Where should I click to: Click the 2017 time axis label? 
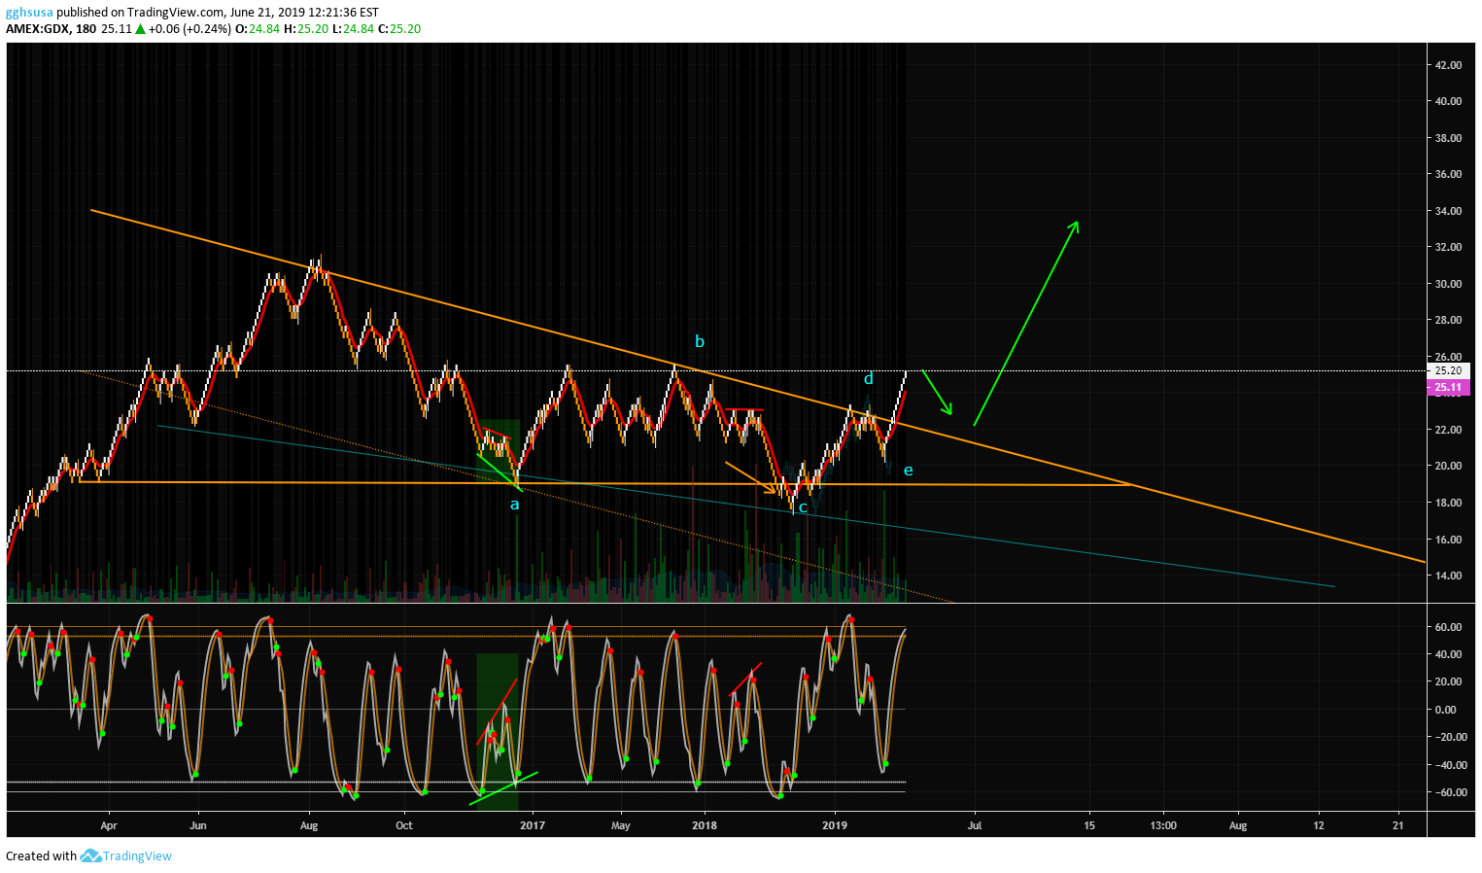pyautogui.click(x=532, y=825)
